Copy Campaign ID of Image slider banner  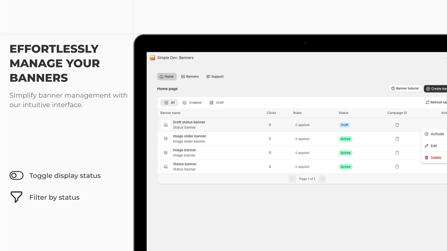pos(397,139)
